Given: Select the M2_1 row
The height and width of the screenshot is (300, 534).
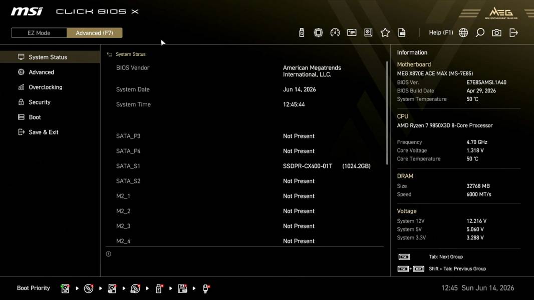Looking at the screenshot, I should 245,195.
